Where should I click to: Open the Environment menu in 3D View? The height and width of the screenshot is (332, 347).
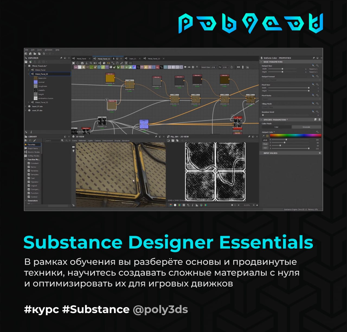point(108,141)
